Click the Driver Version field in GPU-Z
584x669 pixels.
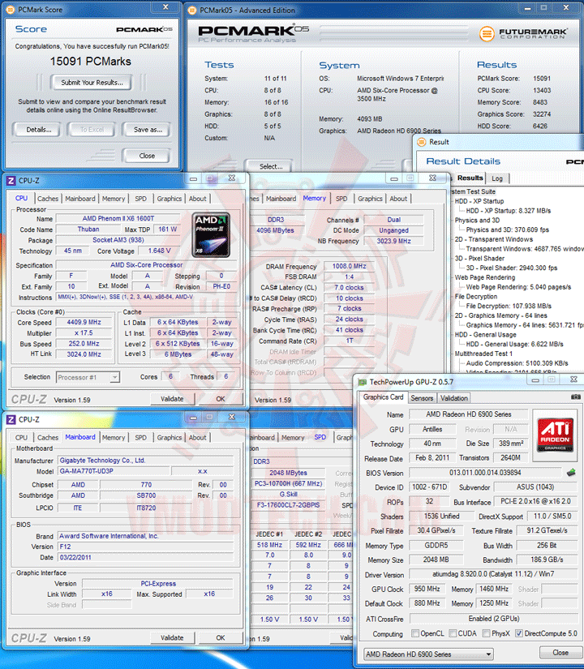[493, 574]
